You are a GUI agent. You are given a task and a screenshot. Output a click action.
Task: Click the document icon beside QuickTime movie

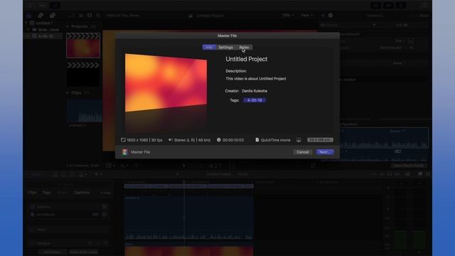(x=257, y=140)
